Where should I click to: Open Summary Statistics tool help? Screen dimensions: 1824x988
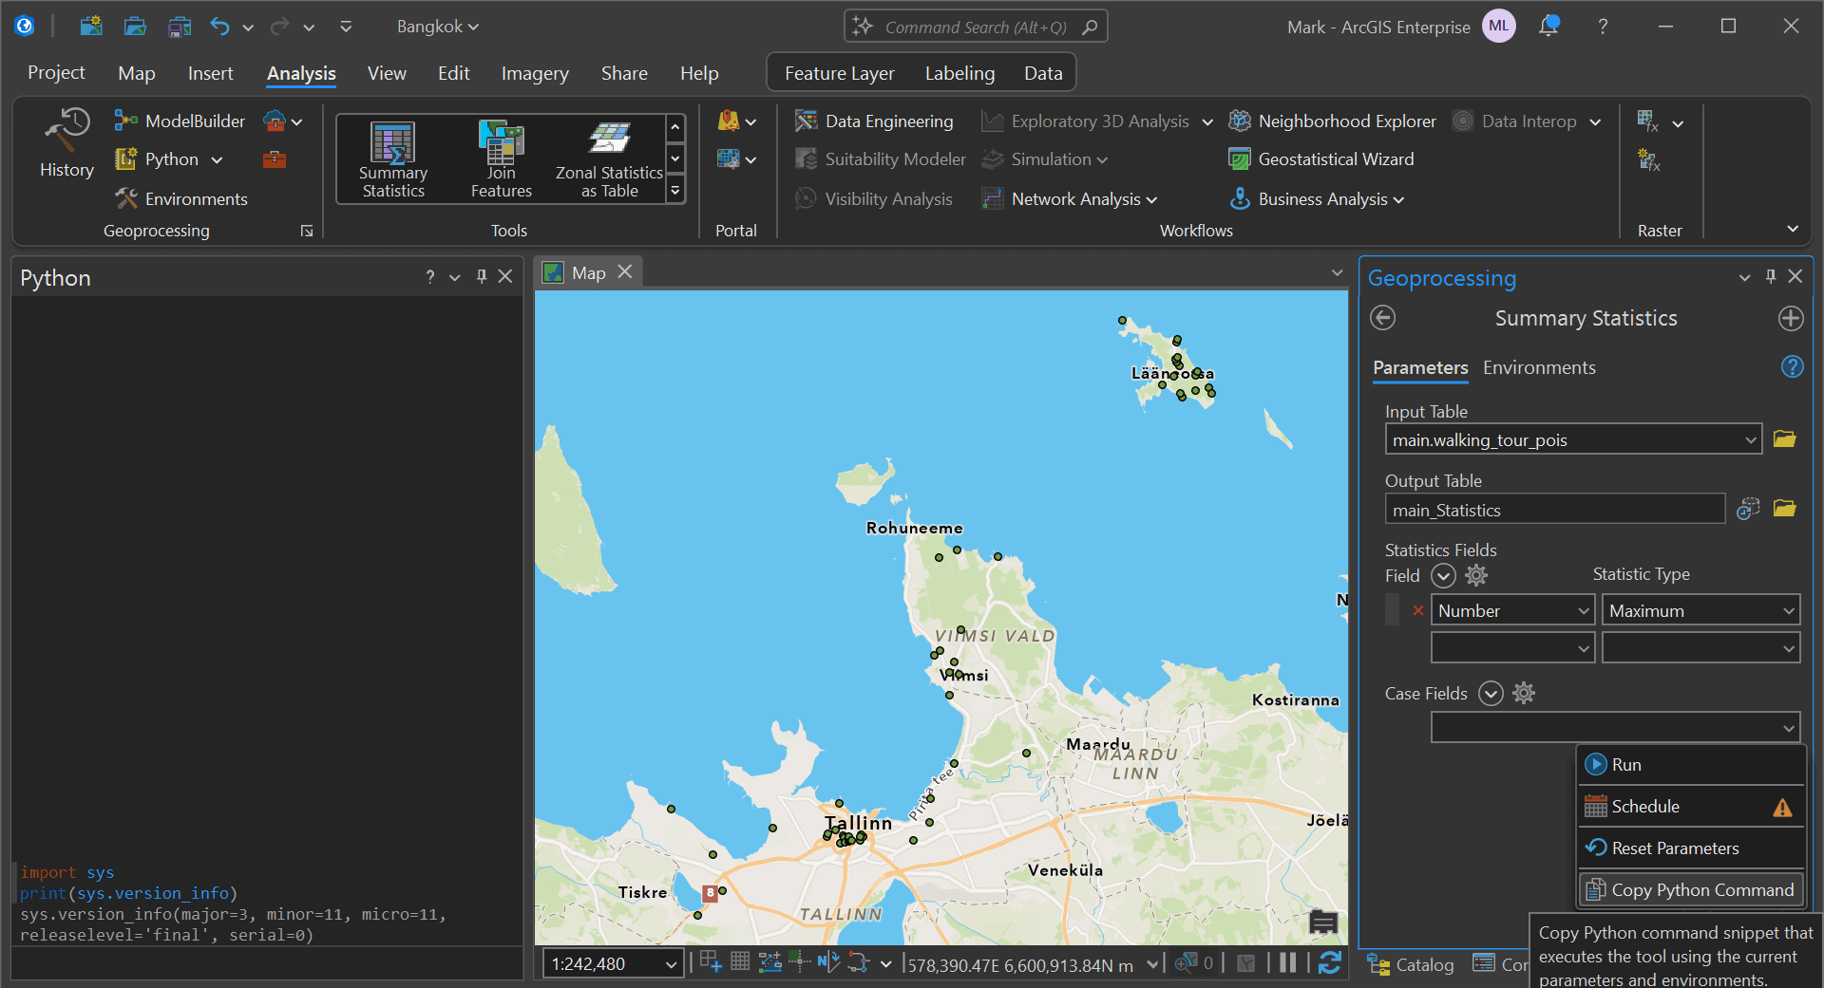(1792, 367)
